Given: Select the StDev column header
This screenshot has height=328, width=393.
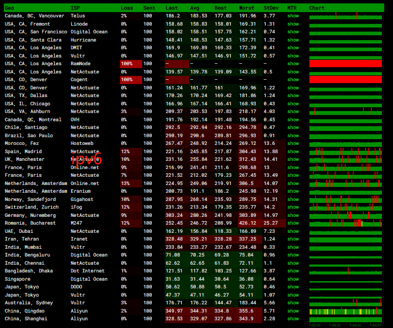Looking at the screenshot, I should coord(271,8).
